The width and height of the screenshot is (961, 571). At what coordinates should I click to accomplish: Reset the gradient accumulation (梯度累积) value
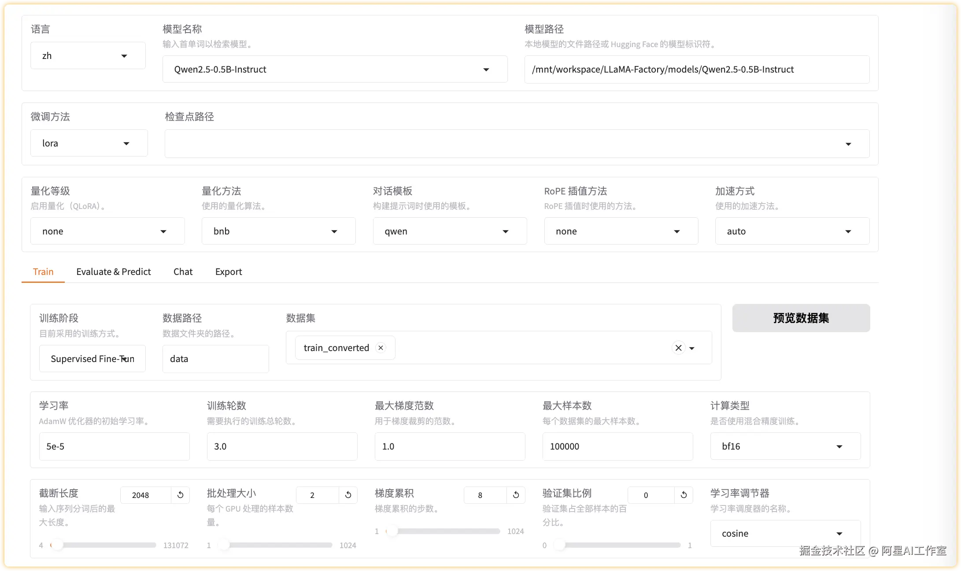click(516, 495)
